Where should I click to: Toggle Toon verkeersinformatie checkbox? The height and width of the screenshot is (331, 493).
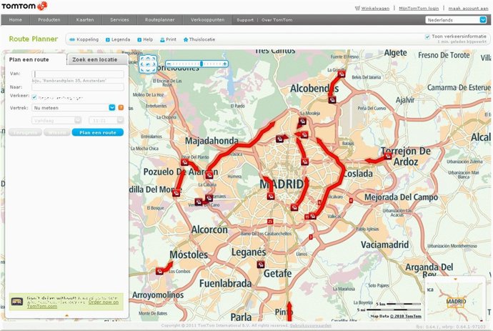(427, 36)
